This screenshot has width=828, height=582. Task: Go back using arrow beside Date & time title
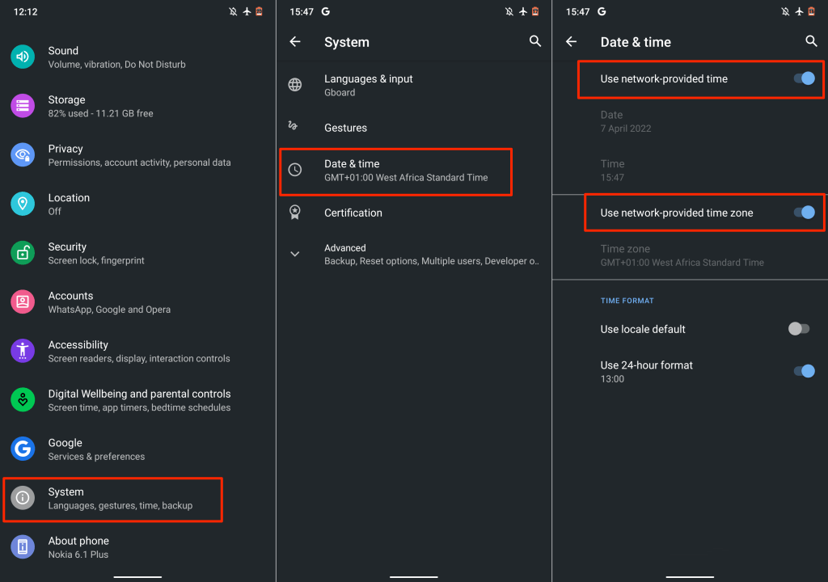(572, 41)
